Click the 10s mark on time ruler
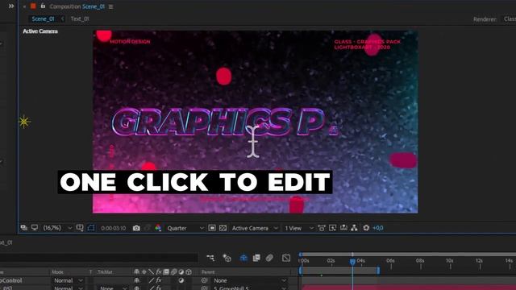Viewport: 516px width, 290px height. (x=450, y=261)
